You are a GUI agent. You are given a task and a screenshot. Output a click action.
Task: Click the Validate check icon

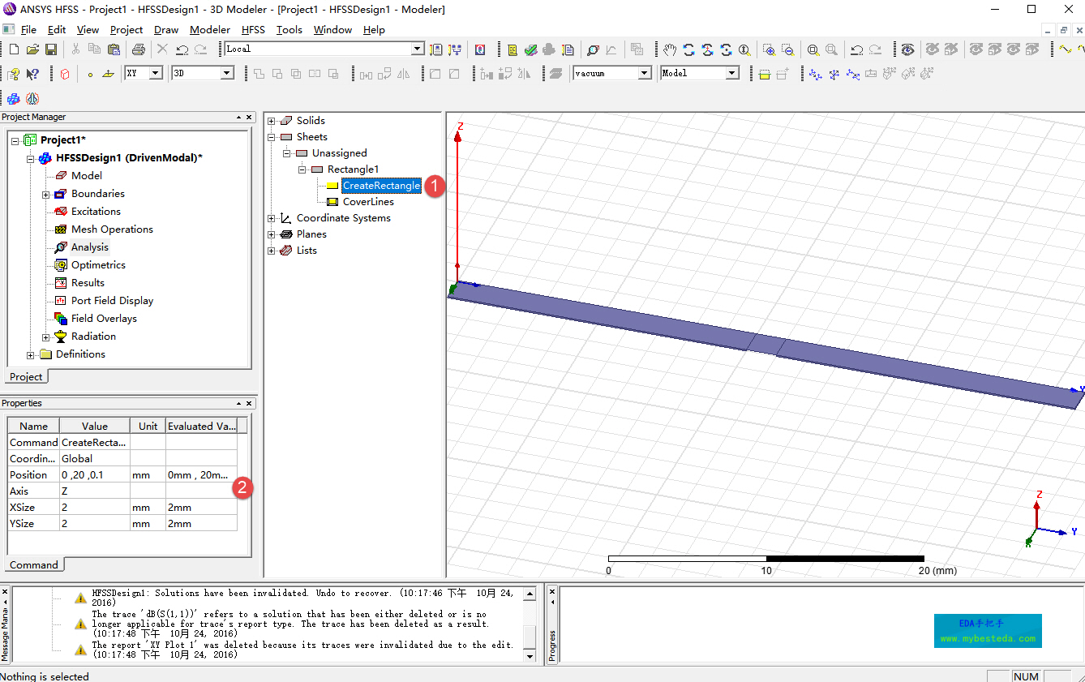point(530,49)
